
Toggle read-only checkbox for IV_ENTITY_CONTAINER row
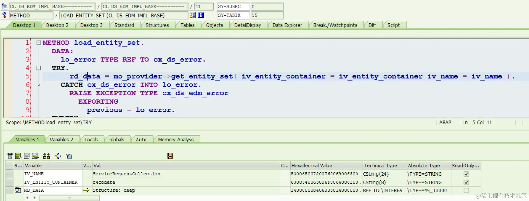pyautogui.click(x=466, y=182)
